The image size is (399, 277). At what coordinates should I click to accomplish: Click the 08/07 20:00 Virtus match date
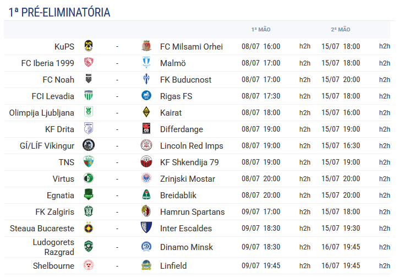(x=261, y=179)
